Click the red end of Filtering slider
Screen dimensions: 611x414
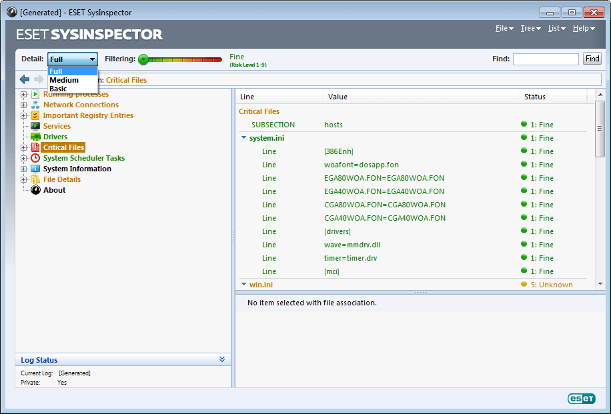(217, 59)
